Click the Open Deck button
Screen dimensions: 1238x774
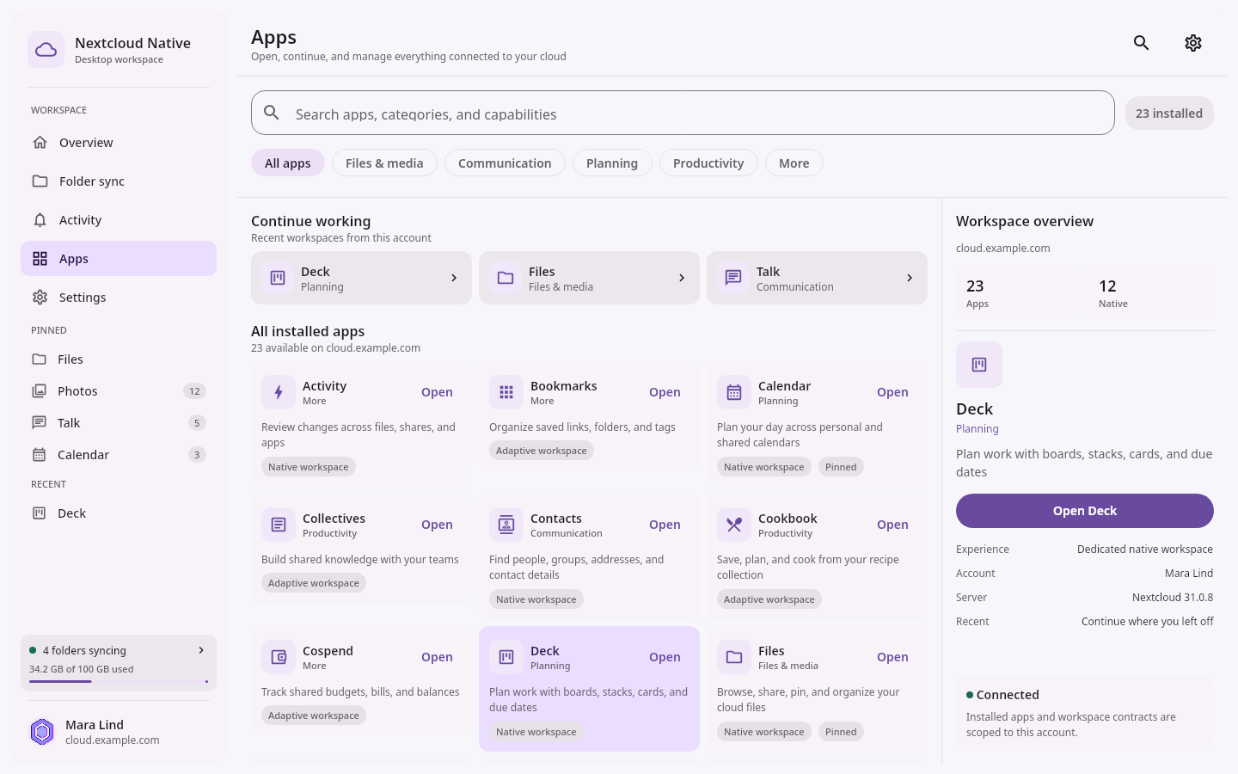[1085, 511]
